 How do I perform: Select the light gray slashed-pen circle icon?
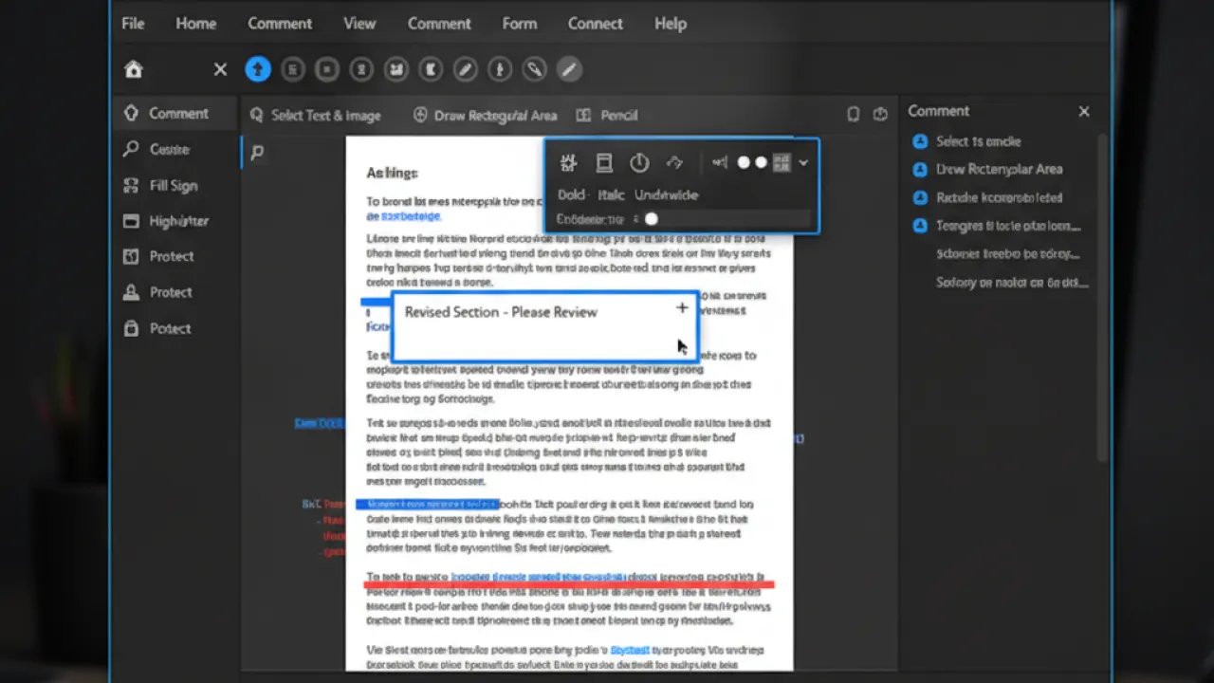tap(569, 69)
